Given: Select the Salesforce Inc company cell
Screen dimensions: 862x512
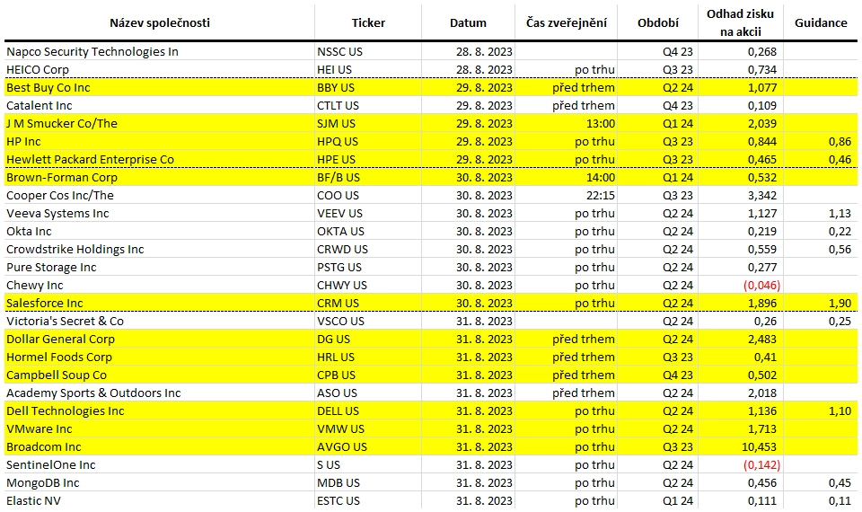Looking at the screenshot, I should tap(160, 303).
